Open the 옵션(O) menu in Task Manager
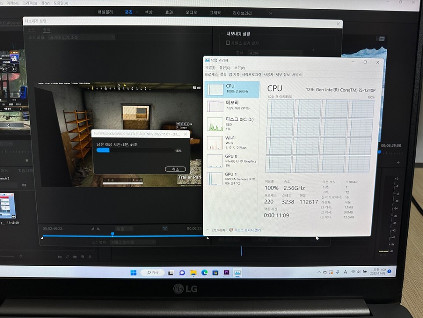The width and height of the screenshot is (423, 318). tap(225, 68)
